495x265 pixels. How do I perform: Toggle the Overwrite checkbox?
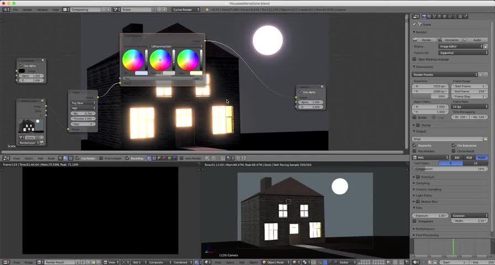coord(415,145)
